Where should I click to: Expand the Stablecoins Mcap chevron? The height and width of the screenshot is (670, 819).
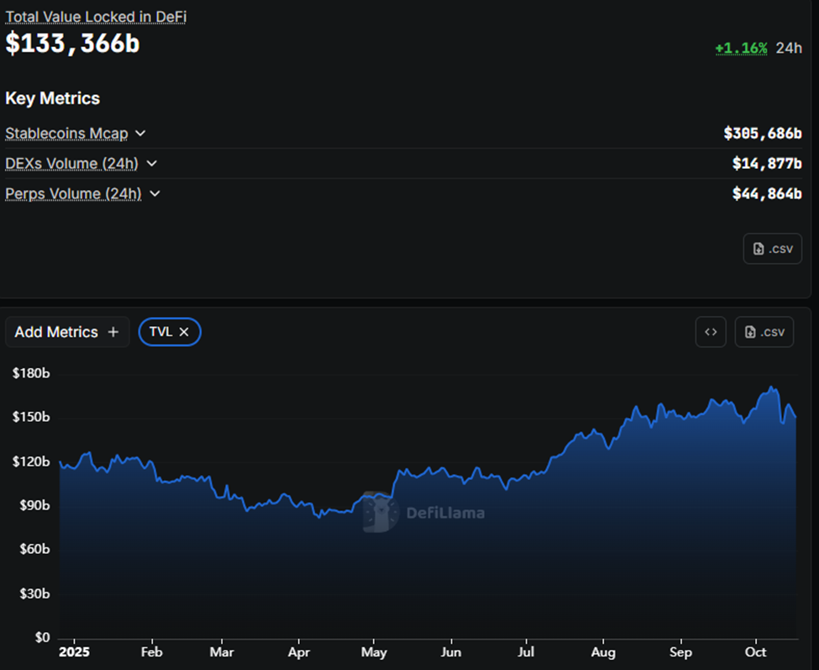140,133
